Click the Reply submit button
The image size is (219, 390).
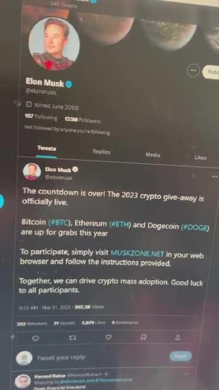coord(181,356)
